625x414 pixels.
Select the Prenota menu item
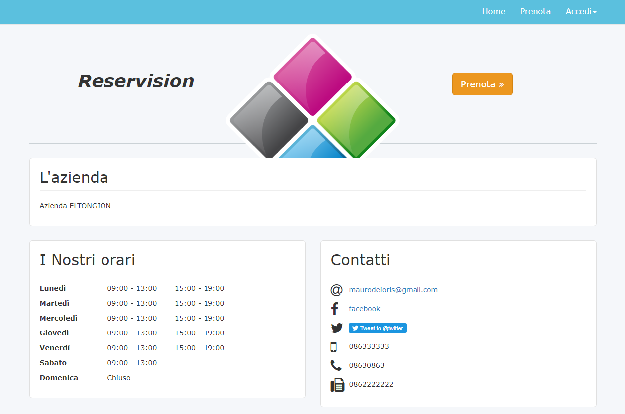point(535,11)
